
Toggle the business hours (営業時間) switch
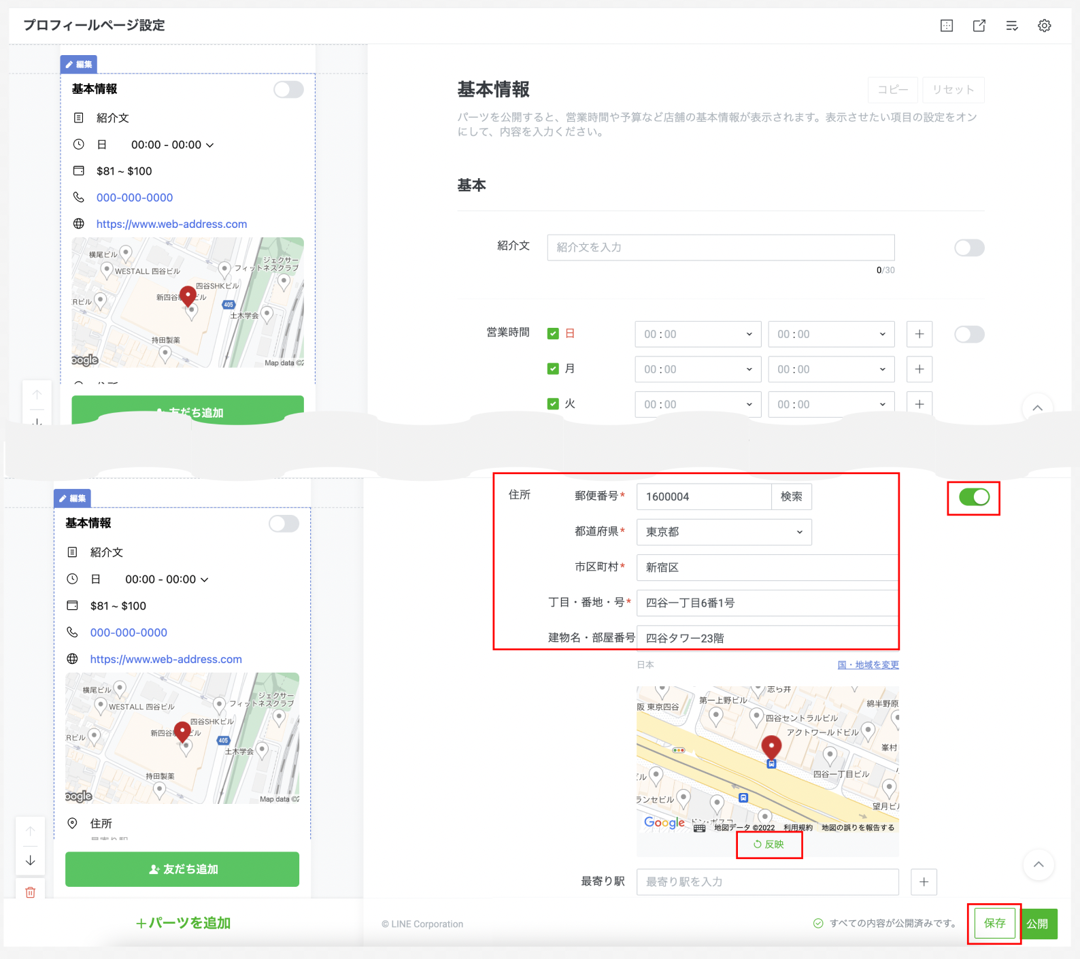click(968, 334)
